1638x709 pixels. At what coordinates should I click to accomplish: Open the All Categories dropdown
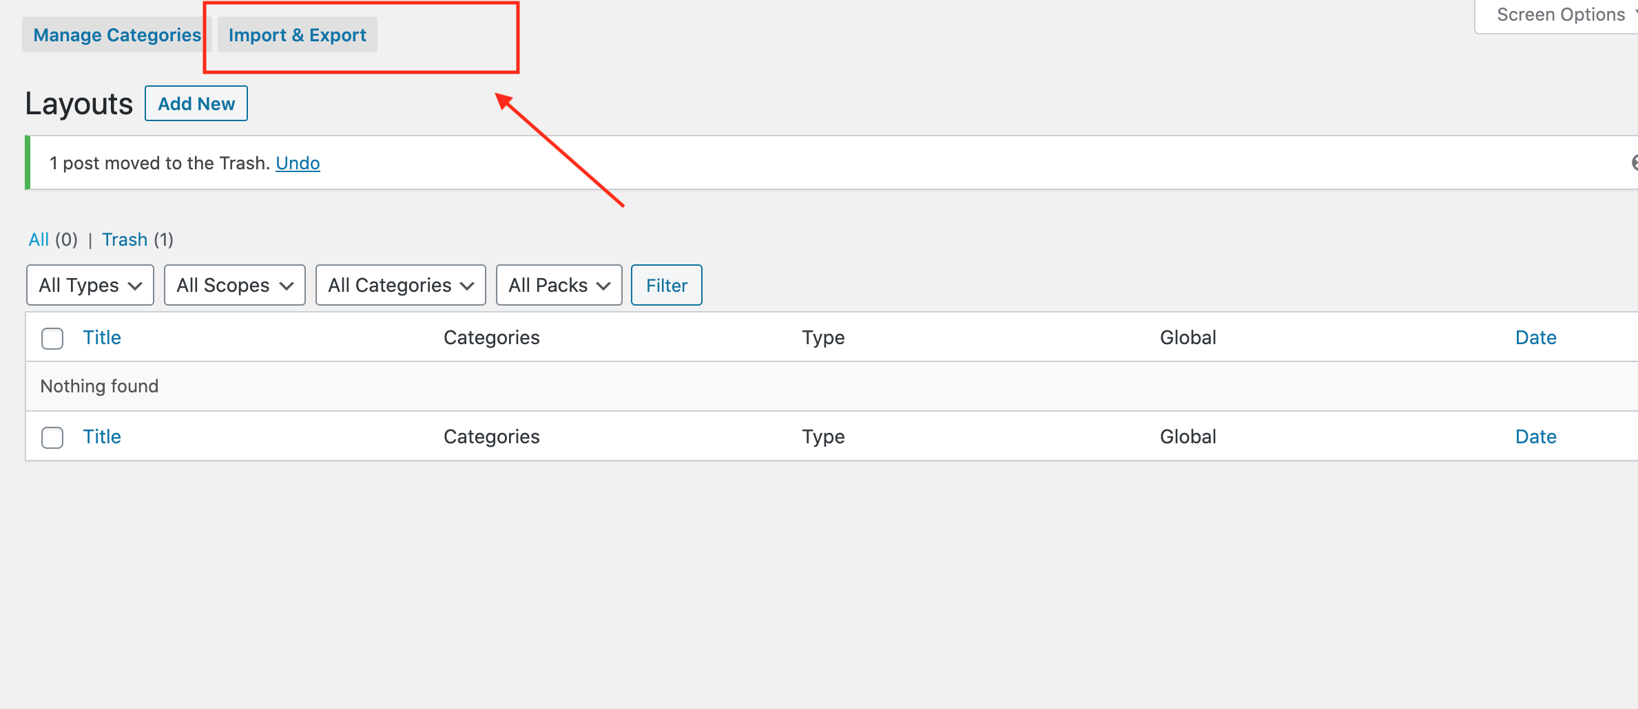401,285
